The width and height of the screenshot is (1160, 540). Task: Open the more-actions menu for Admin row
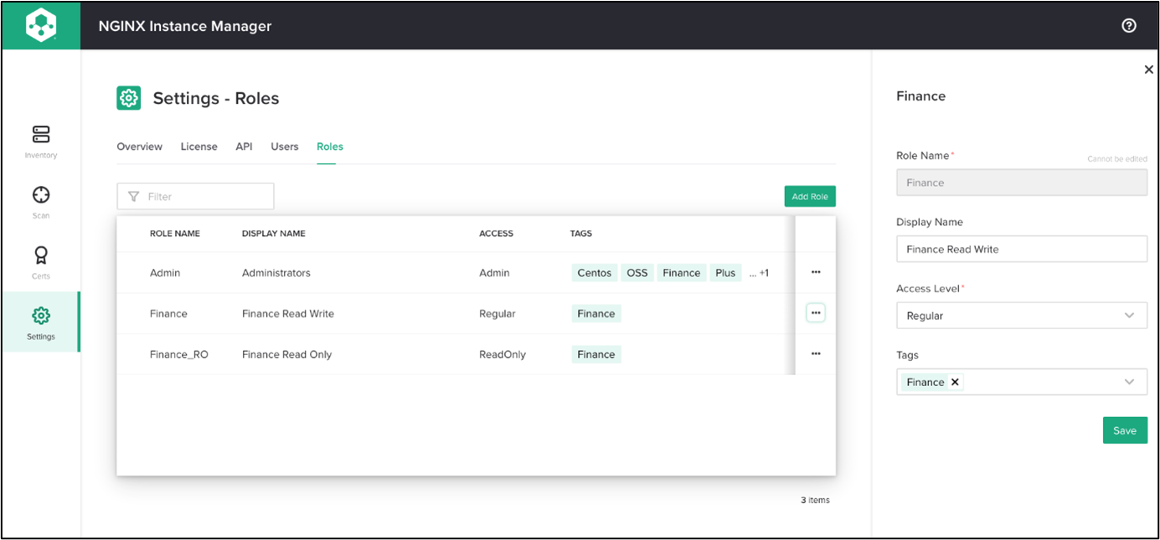pos(816,272)
